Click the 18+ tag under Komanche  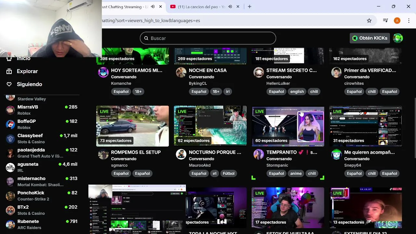(138, 92)
